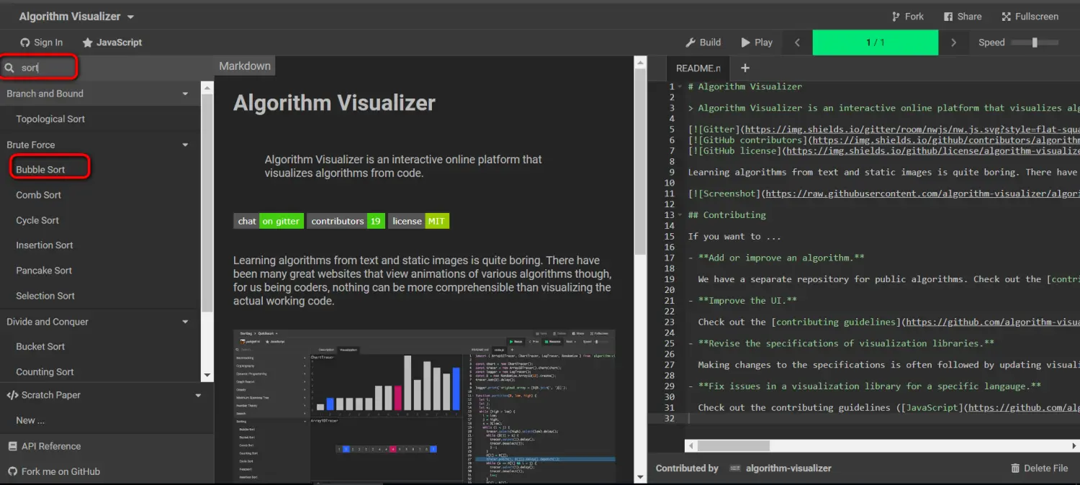
Task: Select the Markdown tab
Action: point(245,66)
